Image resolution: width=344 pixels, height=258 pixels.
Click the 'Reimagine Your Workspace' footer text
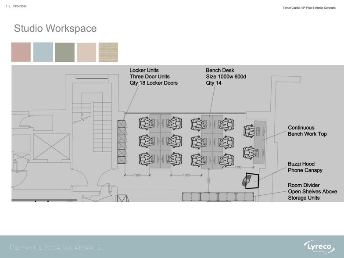[x=55, y=247]
